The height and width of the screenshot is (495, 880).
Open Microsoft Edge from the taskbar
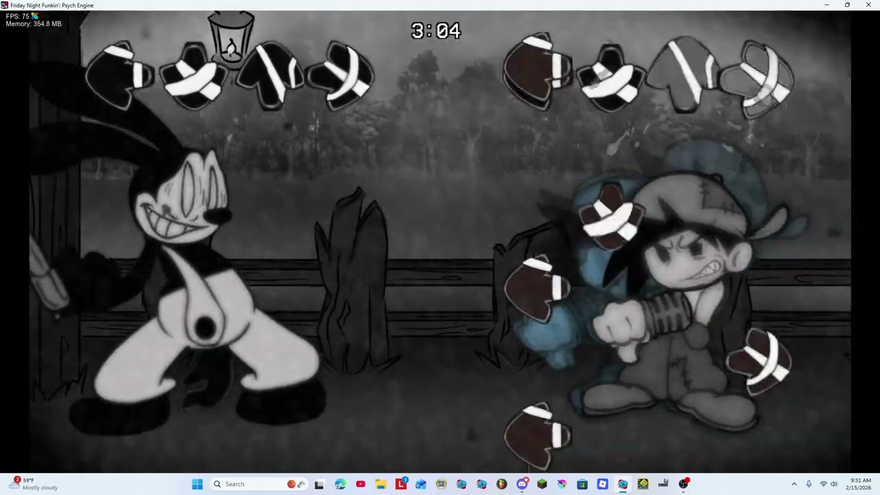(340, 484)
